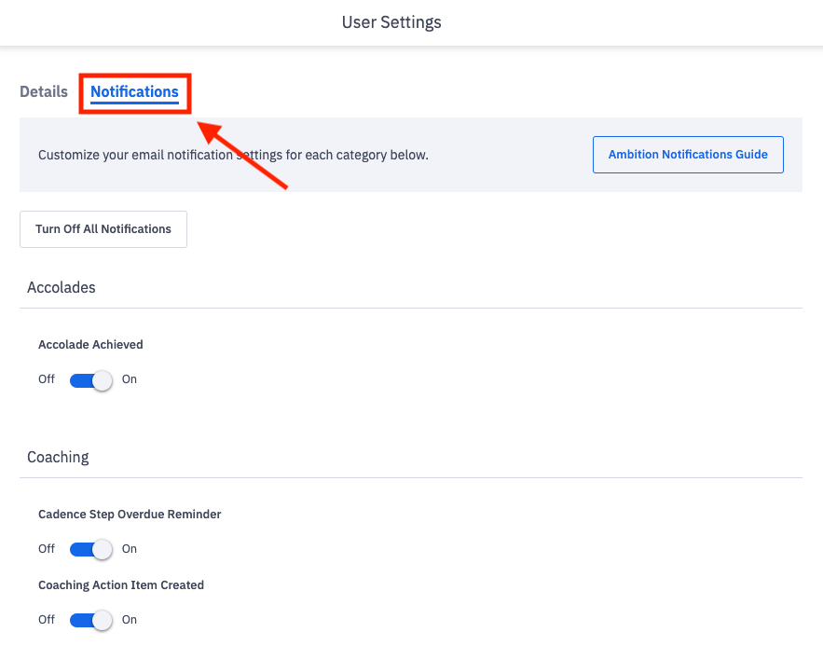Click the Accolade Achieved setting label
Viewport: 823px width, 646px height.
(90, 345)
